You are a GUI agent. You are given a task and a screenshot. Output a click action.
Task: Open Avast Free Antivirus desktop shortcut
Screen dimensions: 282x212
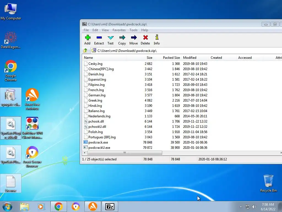tap(32, 99)
